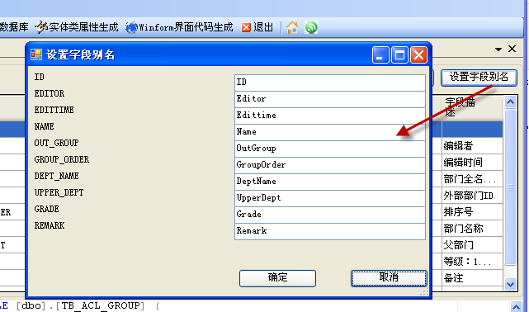Viewport: 529px width, 312px height.
Task: Cancel the dialog with 取消 button
Action: point(389,278)
